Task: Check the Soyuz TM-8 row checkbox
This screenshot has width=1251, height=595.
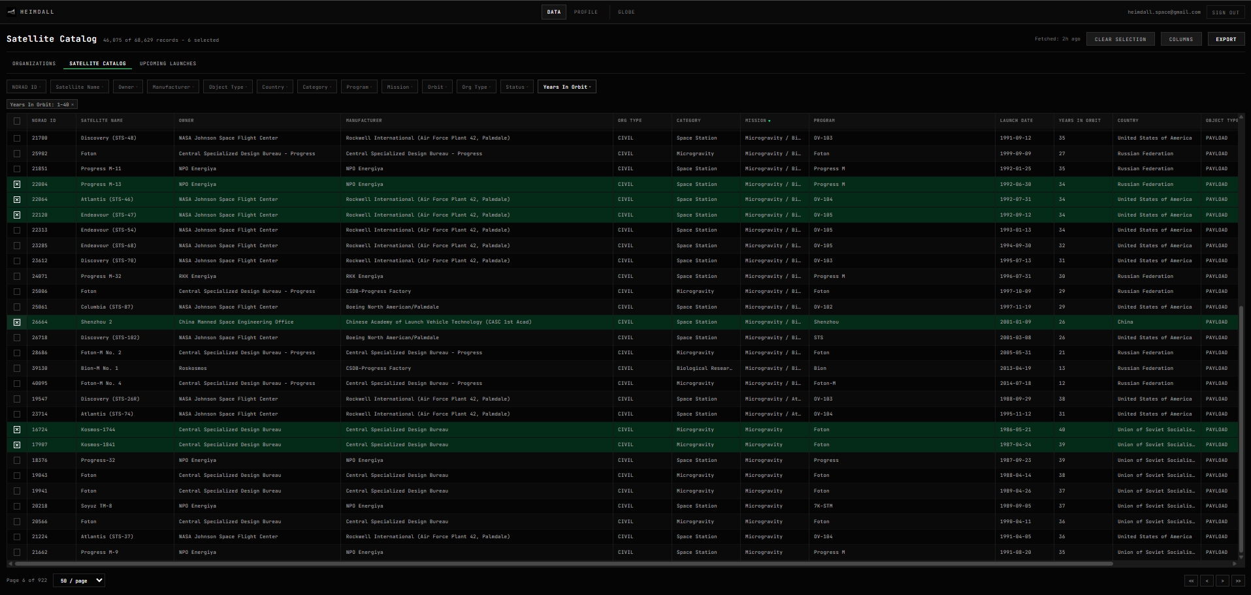Action: click(x=17, y=506)
